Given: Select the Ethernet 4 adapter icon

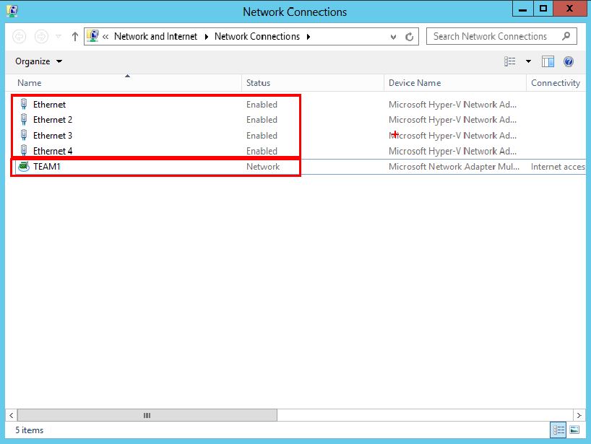Looking at the screenshot, I should (x=24, y=151).
